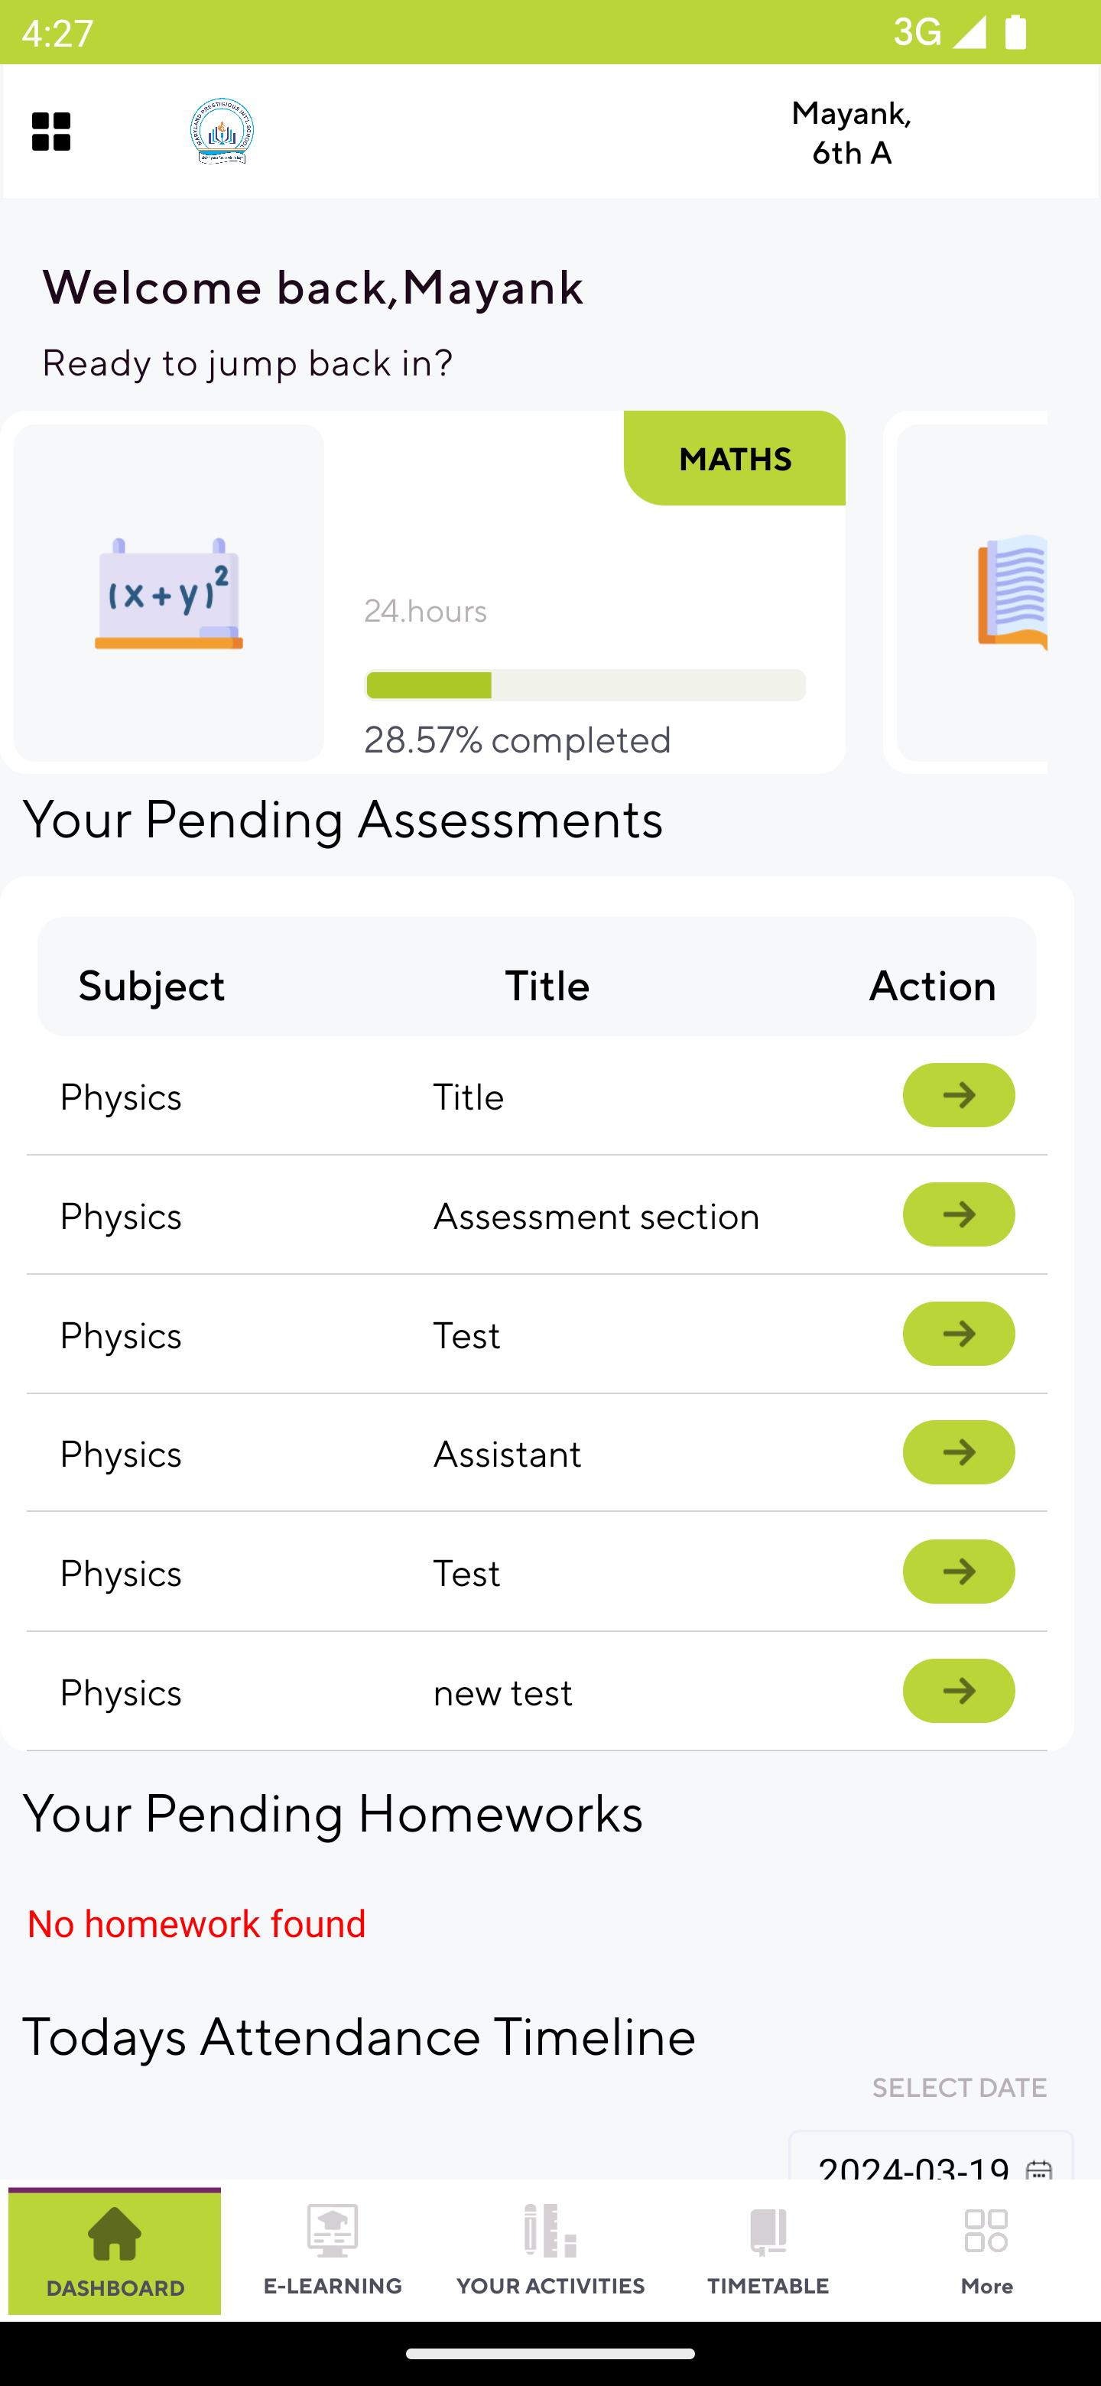
Task: Open the Maths whiteboard course thumbnail
Action: tap(168, 593)
